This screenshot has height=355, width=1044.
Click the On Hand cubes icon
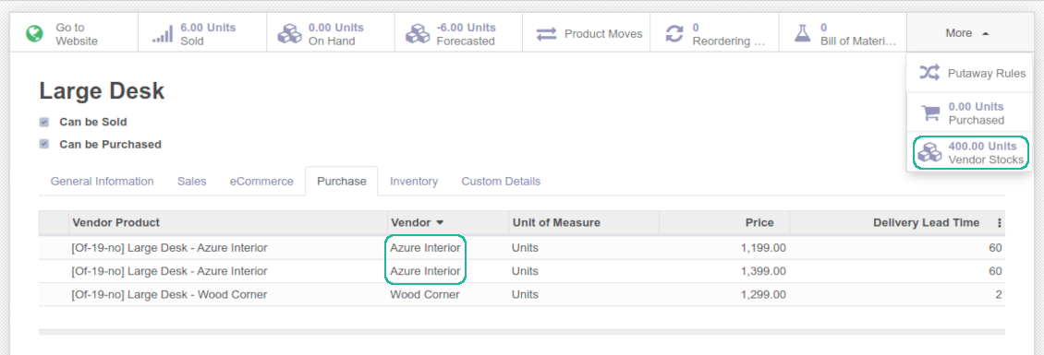[x=289, y=33]
